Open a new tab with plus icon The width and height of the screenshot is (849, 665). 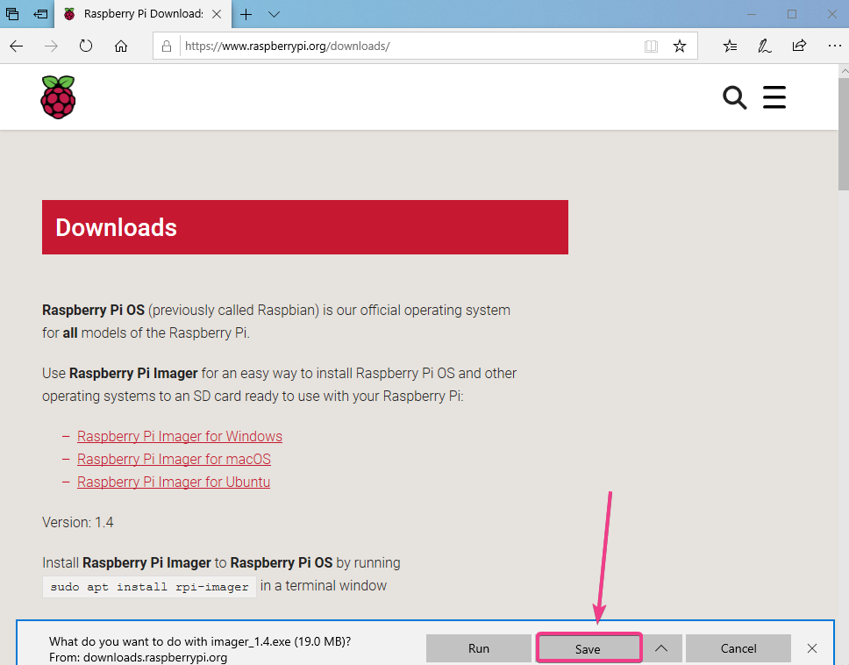(246, 14)
